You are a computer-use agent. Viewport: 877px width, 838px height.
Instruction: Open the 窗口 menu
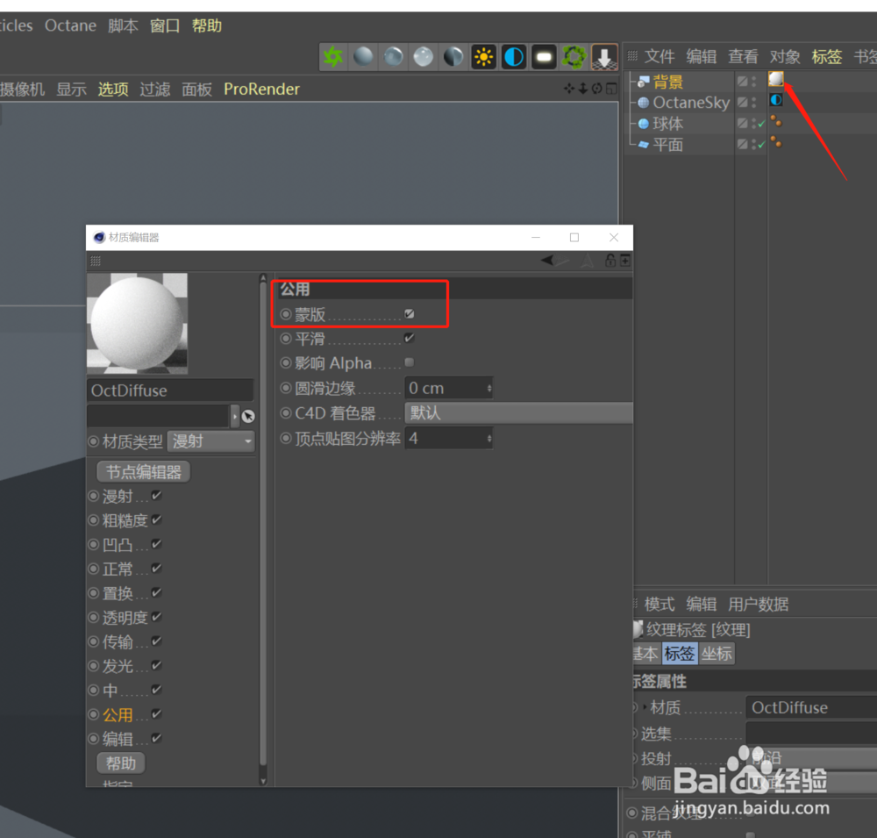(165, 25)
